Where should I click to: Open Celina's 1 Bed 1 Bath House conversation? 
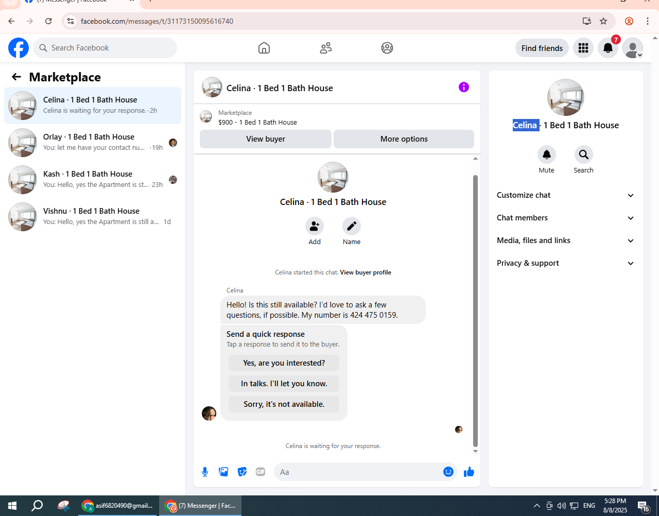click(x=93, y=106)
